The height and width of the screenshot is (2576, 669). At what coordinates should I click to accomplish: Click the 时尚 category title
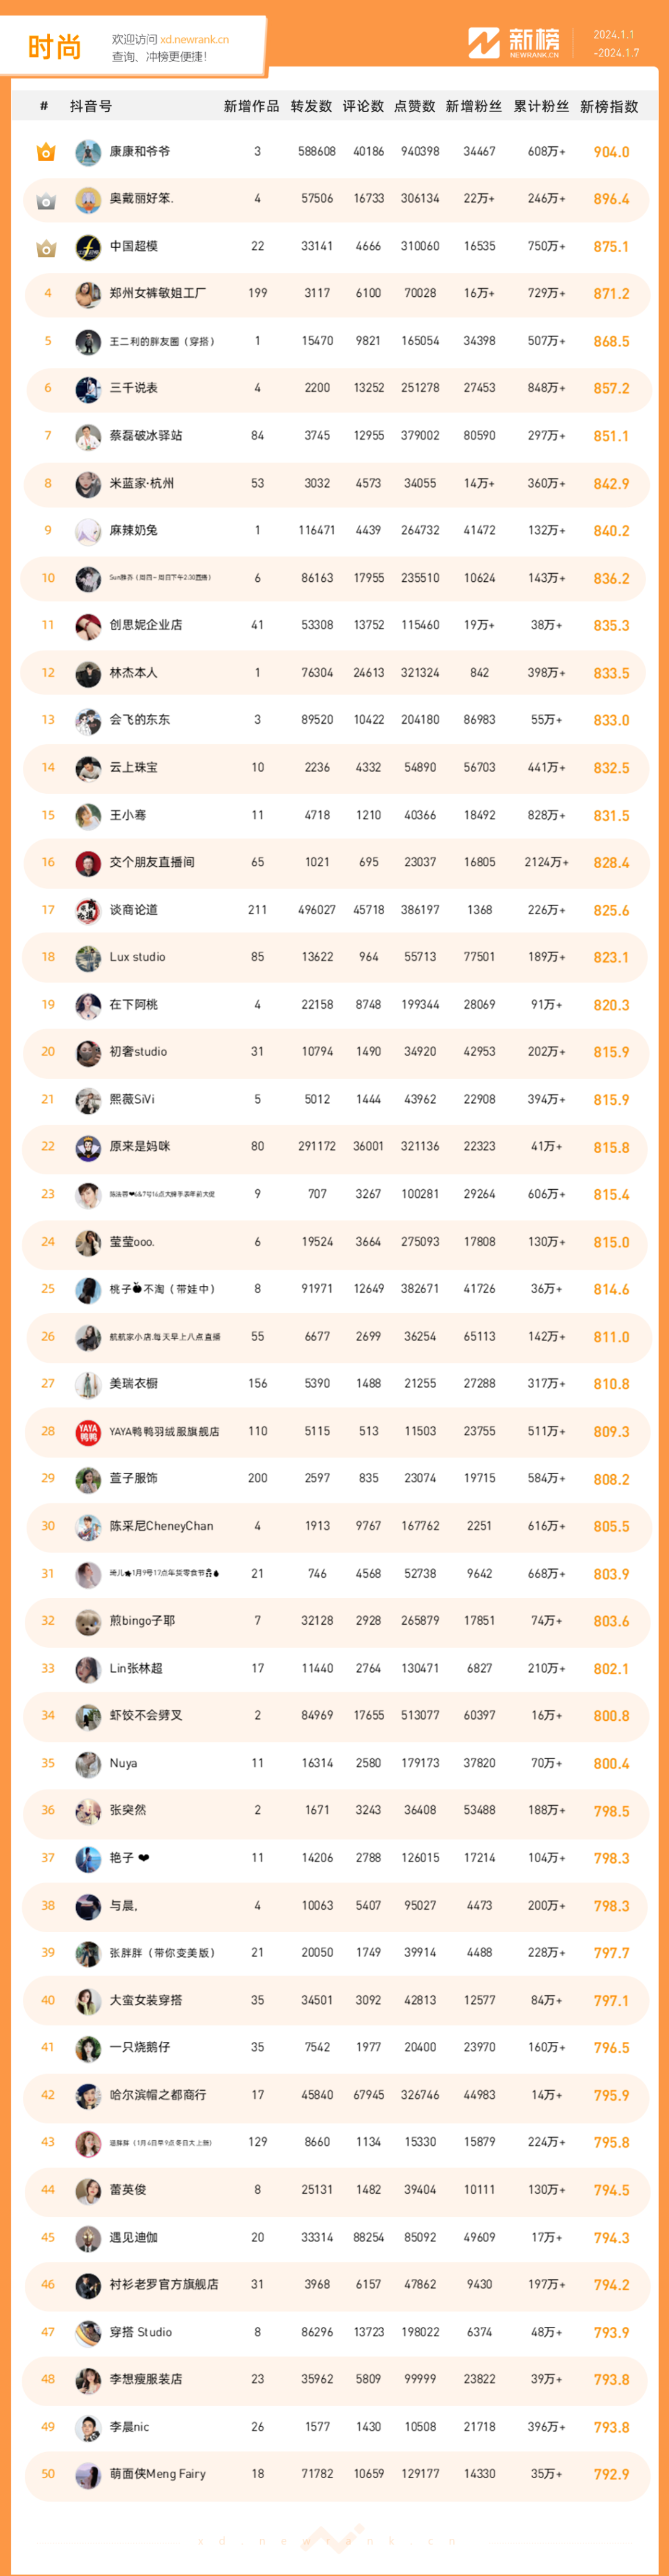pyautogui.click(x=54, y=47)
